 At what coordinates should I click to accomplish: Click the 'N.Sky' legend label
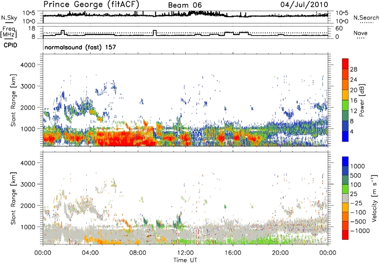point(9,18)
